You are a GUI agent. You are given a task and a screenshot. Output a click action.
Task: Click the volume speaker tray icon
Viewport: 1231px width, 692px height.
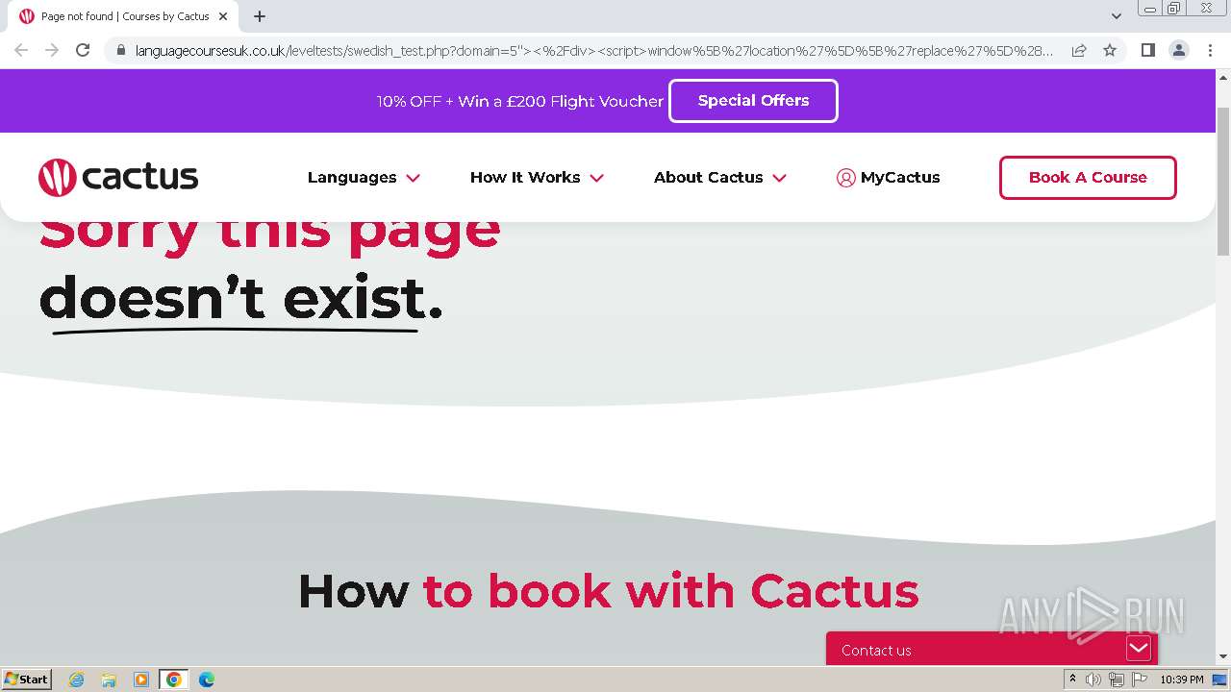1093,680
